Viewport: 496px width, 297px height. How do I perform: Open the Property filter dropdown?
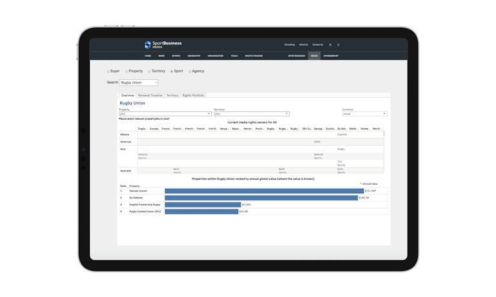pyautogui.click(x=165, y=113)
